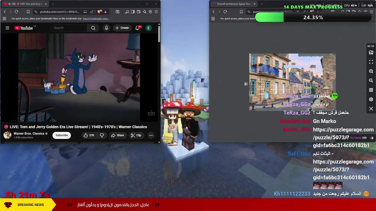Bookmark the YouTube page
The height and width of the screenshot is (211, 376).
28,12
